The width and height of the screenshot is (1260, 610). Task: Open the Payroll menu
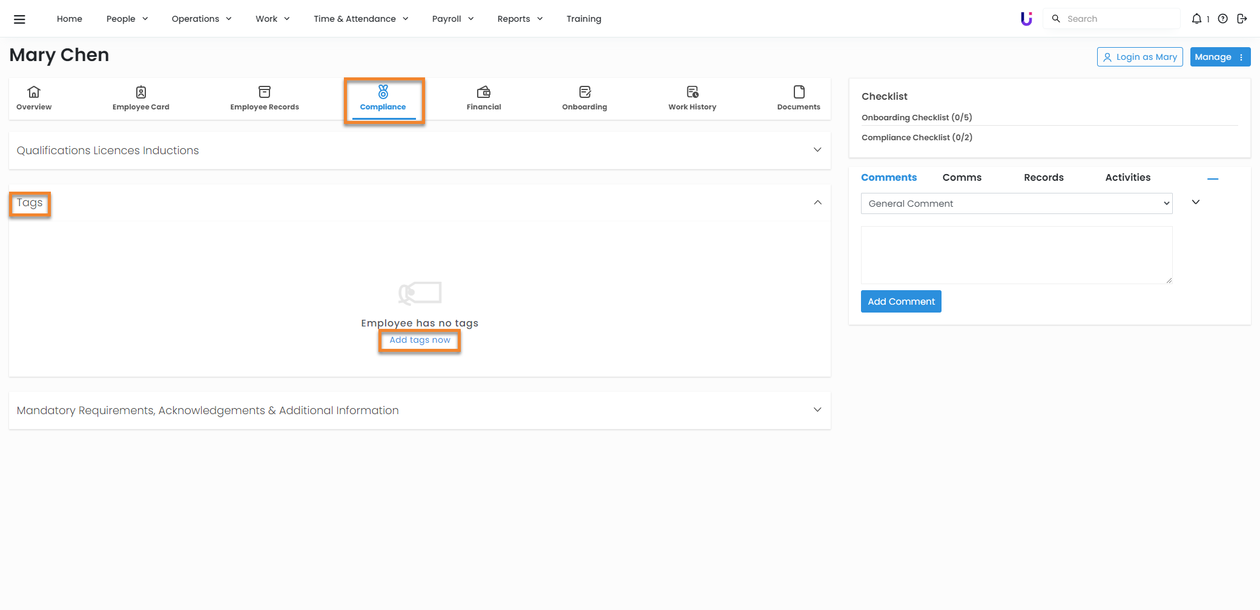click(x=452, y=19)
